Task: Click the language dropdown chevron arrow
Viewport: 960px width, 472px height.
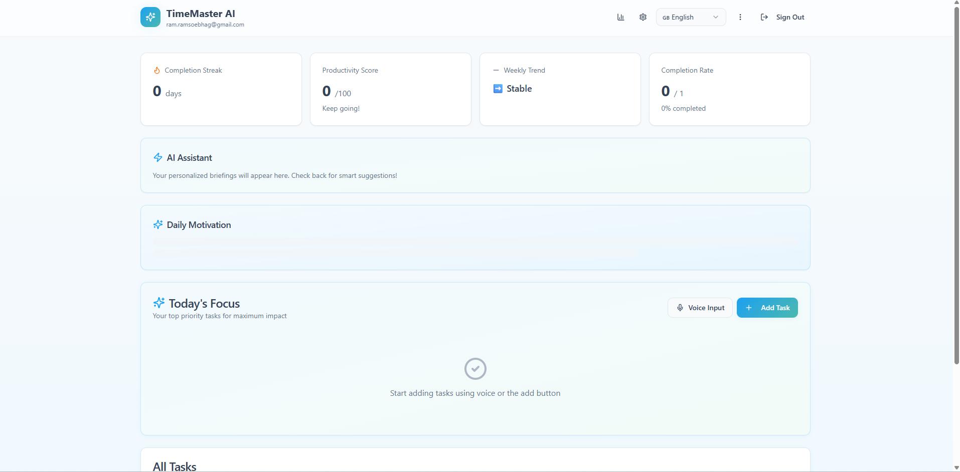Action: (x=715, y=17)
